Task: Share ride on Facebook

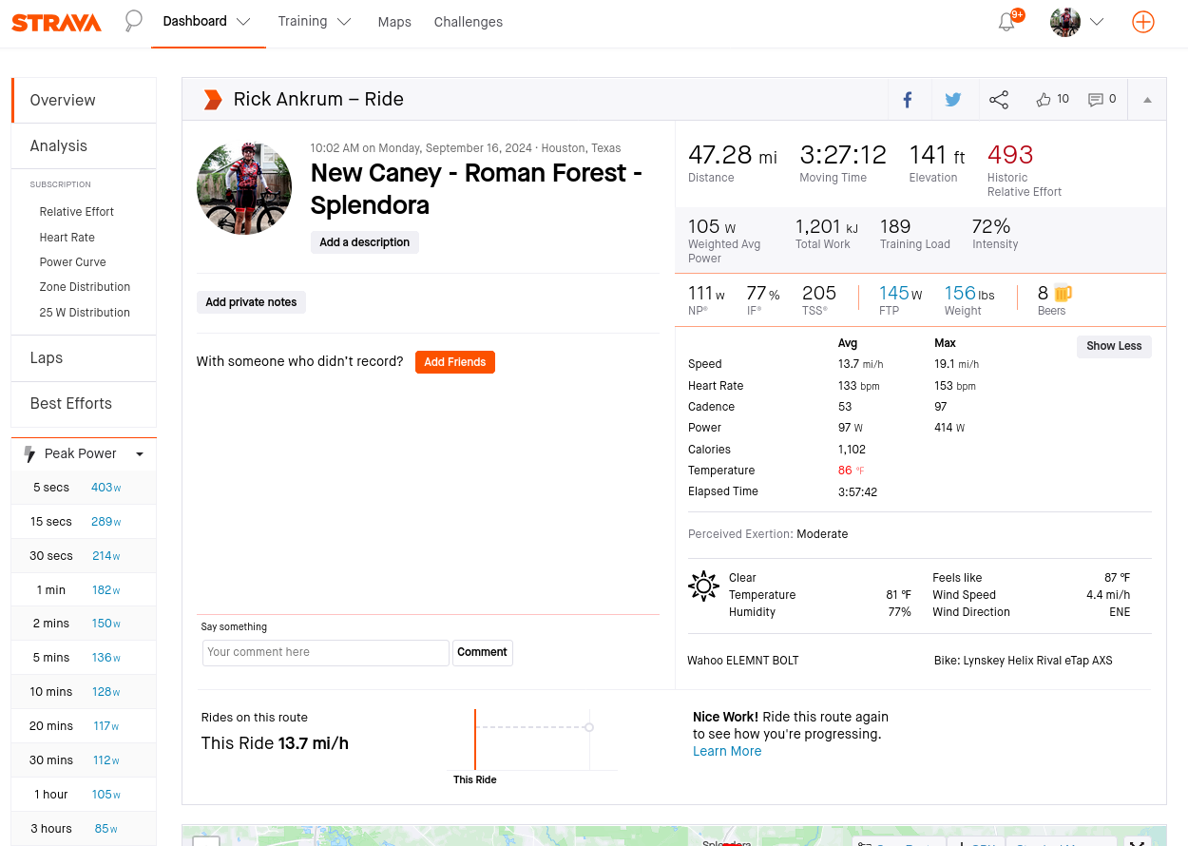Action: point(908,100)
